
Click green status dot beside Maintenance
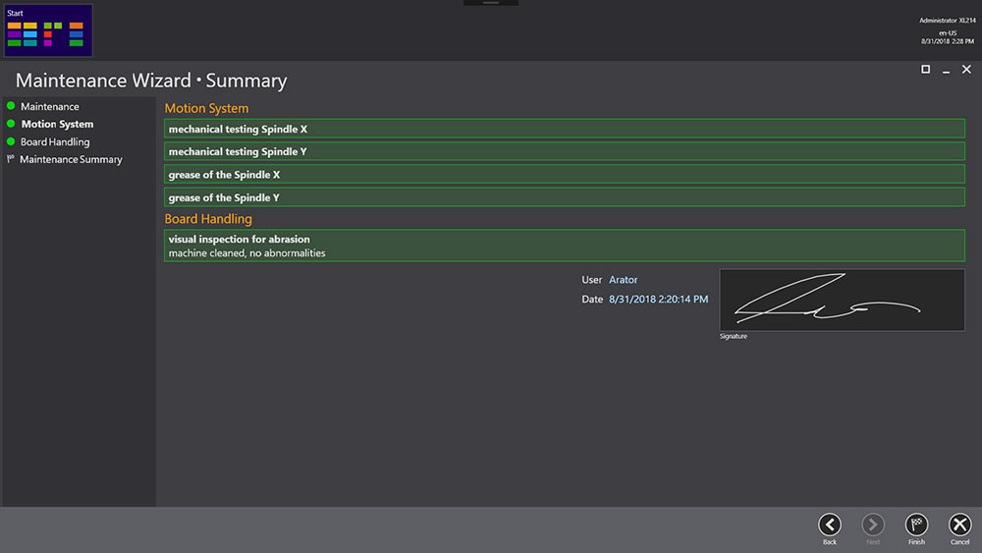coord(11,106)
